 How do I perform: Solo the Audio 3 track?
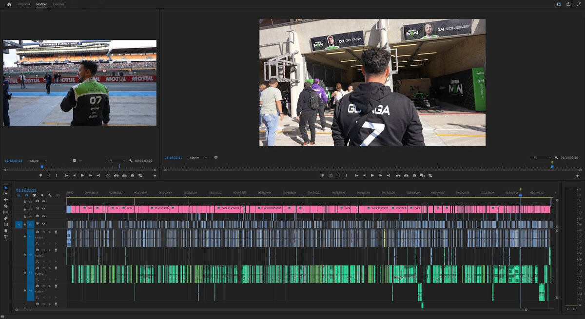click(x=50, y=268)
